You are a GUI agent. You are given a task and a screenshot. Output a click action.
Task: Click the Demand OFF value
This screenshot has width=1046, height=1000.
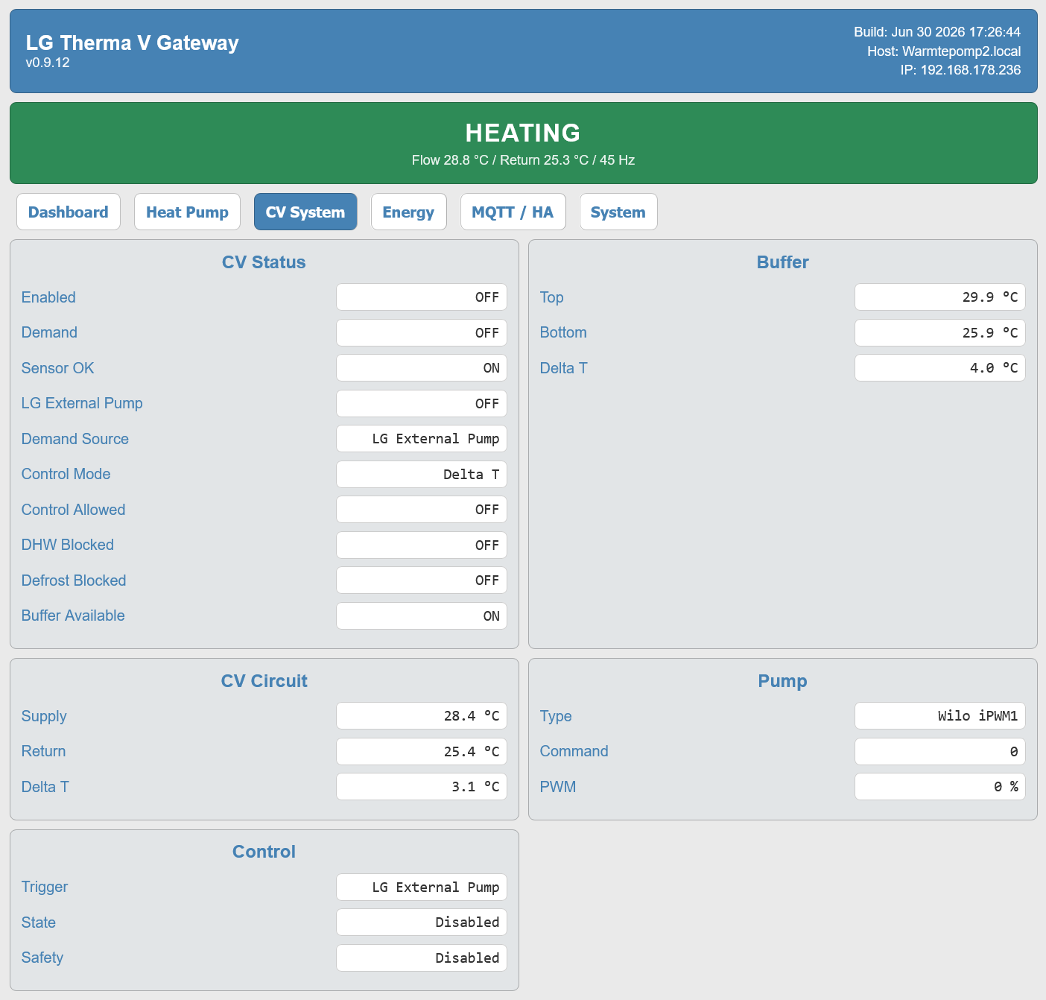point(422,332)
